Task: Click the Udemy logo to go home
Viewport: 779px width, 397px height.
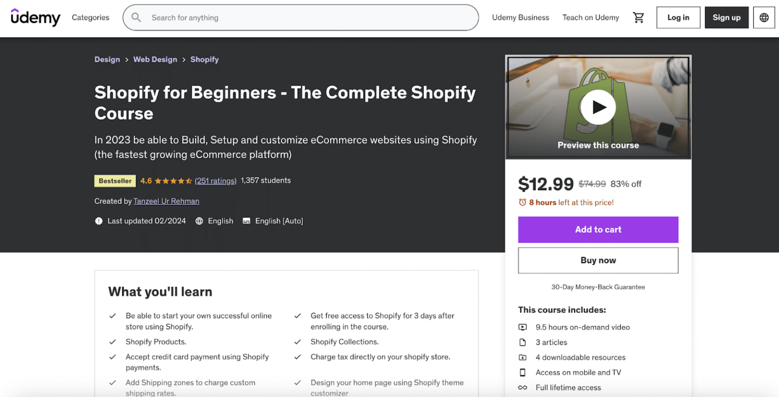Action: (x=35, y=17)
